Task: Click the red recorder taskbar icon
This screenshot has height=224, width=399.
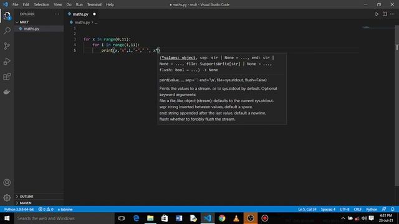Action: [x=265, y=218]
